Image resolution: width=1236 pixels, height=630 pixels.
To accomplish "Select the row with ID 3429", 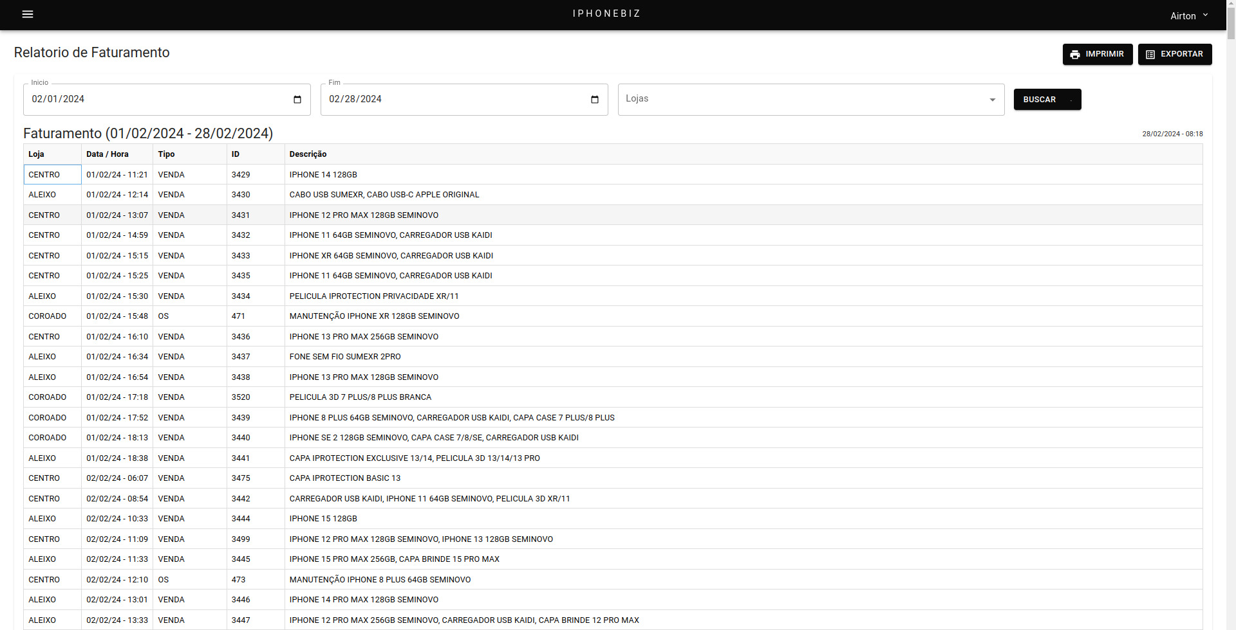I will tap(241, 175).
